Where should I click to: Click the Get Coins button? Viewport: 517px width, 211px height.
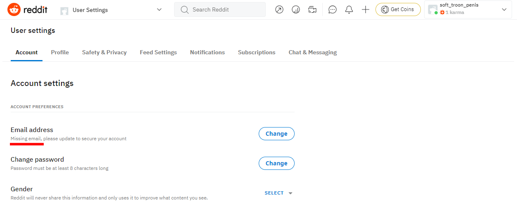point(398,9)
